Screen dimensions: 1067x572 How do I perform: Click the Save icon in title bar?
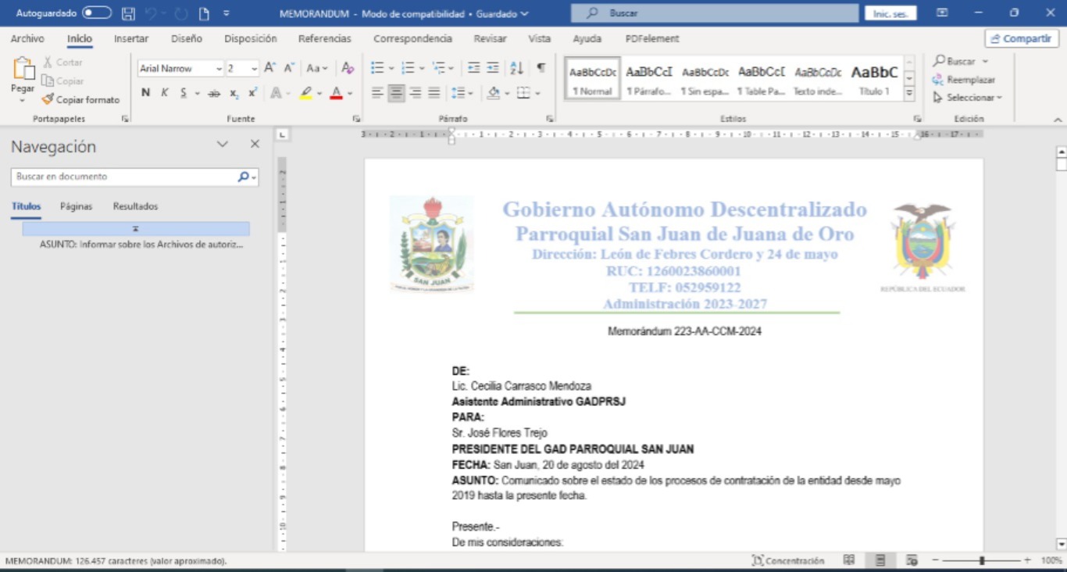129,13
